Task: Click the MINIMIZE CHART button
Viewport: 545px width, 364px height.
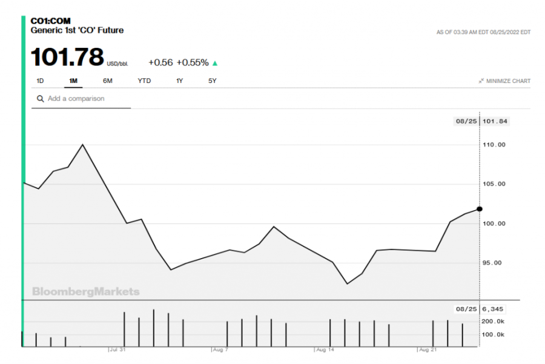Action: click(x=508, y=81)
